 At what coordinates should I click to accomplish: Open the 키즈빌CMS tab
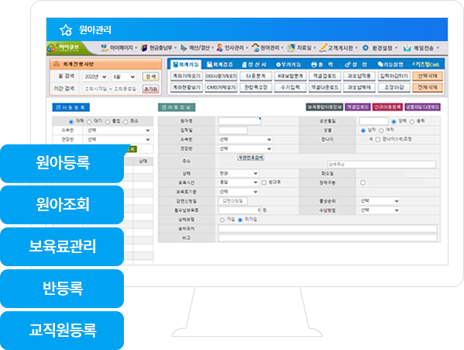pos(426,64)
